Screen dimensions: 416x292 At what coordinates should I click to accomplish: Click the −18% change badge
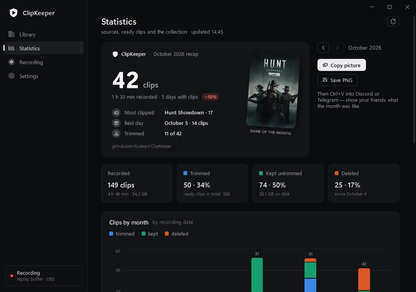pos(211,97)
